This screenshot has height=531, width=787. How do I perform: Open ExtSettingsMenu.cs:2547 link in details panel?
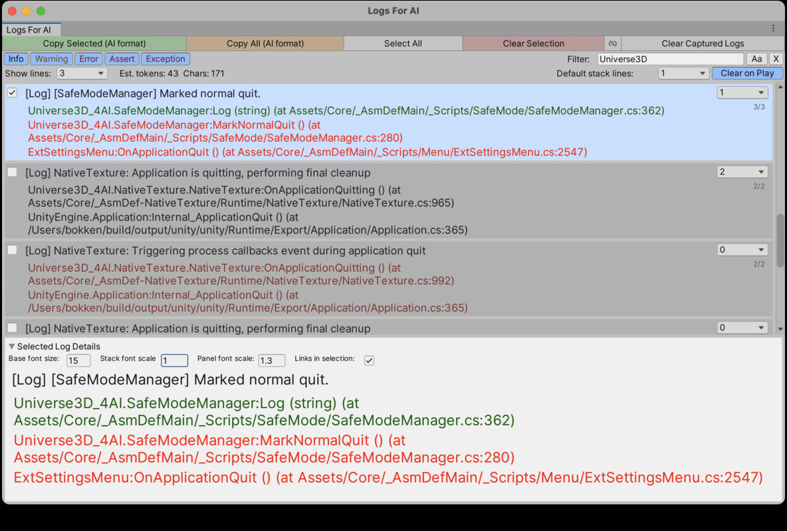(x=388, y=477)
